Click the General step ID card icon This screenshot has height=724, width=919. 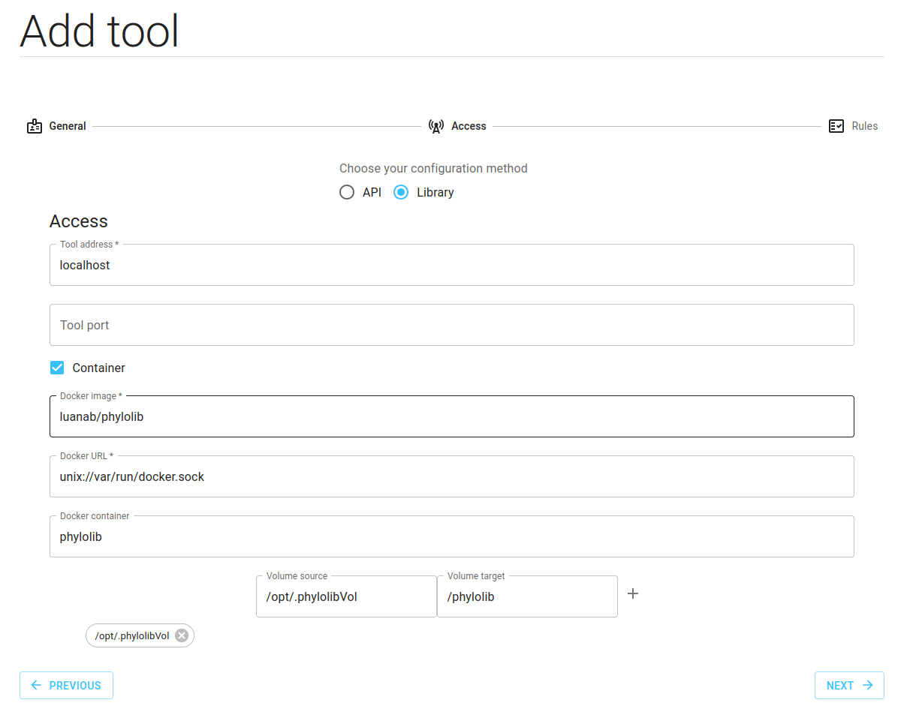[x=35, y=126]
